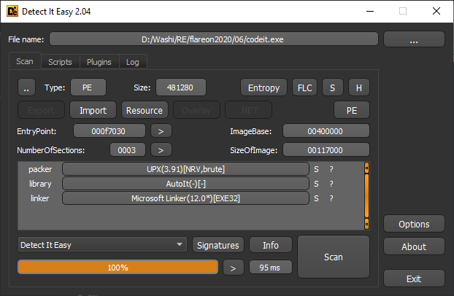Click the FLC button
Viewport: 454px width, 296px height.
304,87
